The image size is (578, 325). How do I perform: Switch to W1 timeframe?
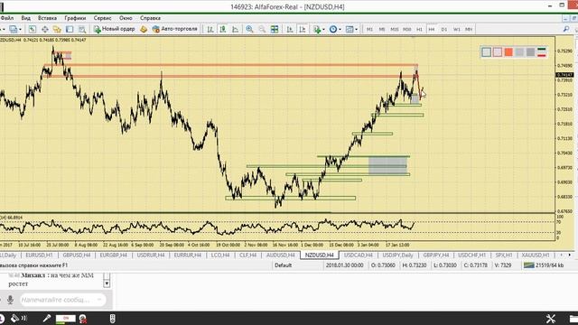click(x=457, y=29)
